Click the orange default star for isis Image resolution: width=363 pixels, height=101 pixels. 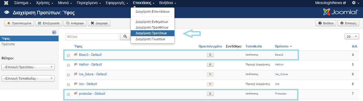pos(210,84)
